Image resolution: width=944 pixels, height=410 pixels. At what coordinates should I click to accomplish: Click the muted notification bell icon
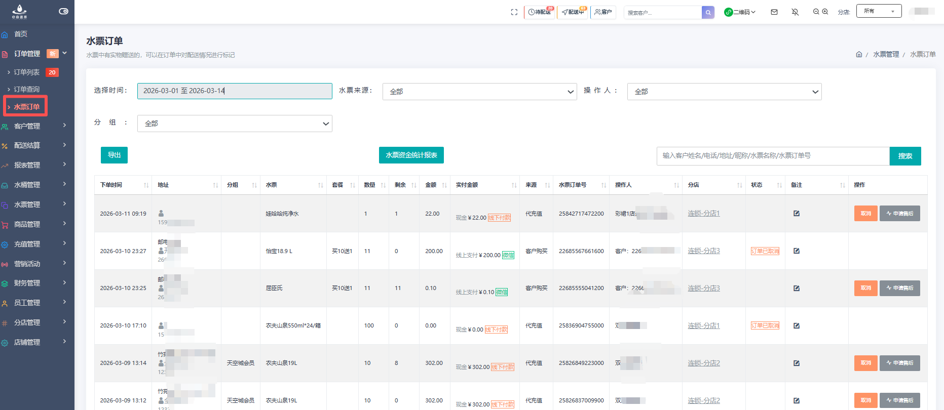pyautogui.click(x=795, y=12)
